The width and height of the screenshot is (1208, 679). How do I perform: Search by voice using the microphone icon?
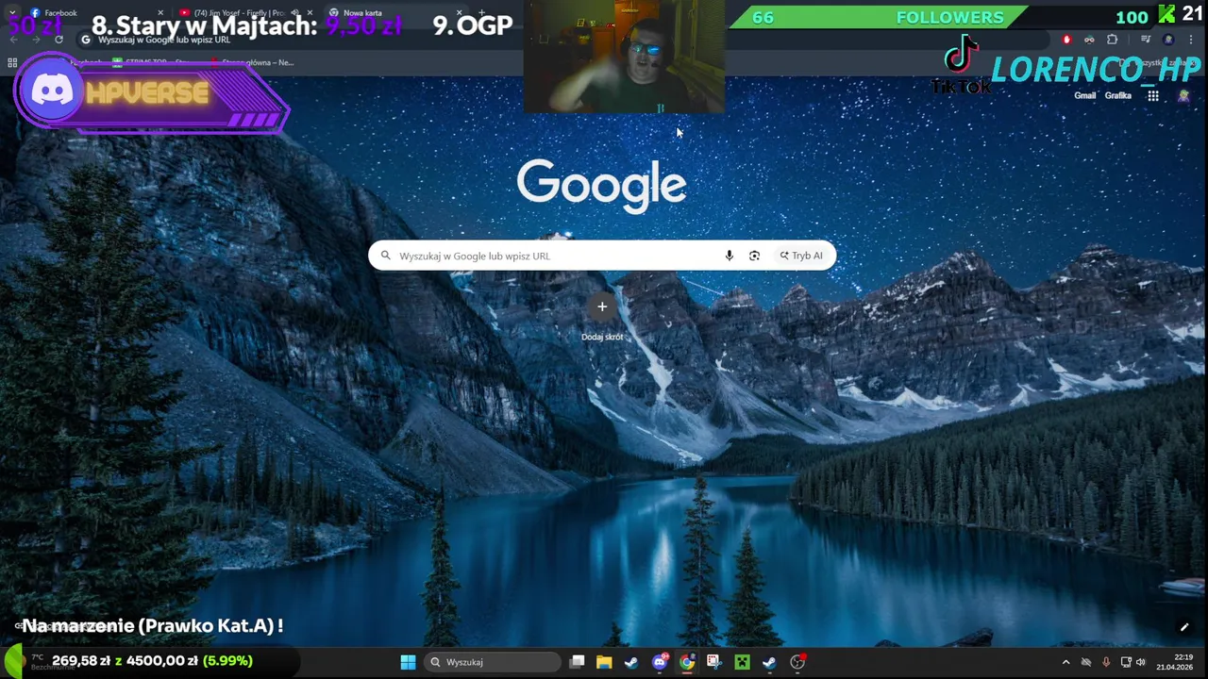point(729,256)
